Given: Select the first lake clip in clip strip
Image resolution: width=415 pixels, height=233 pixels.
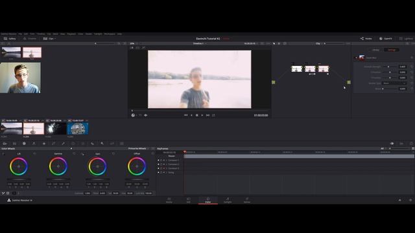Looking at the screenshot, I should pyautogui.click(x=12, y=129).
